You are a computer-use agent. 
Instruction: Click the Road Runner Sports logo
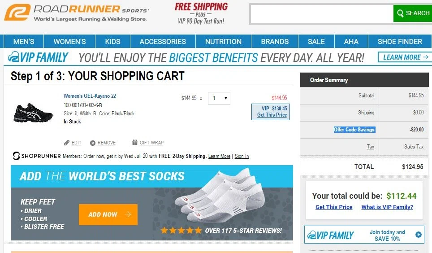click(x=76, y=13)
